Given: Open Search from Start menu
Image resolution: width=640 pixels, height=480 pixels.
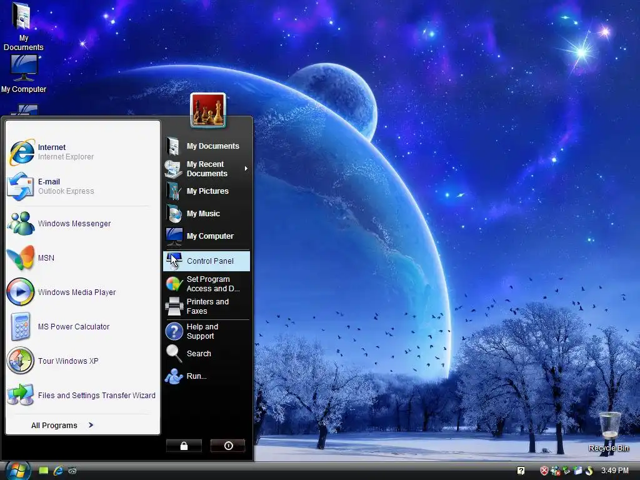Looking at the screenshot, I should pyautogui.click(x=206, y=354).
